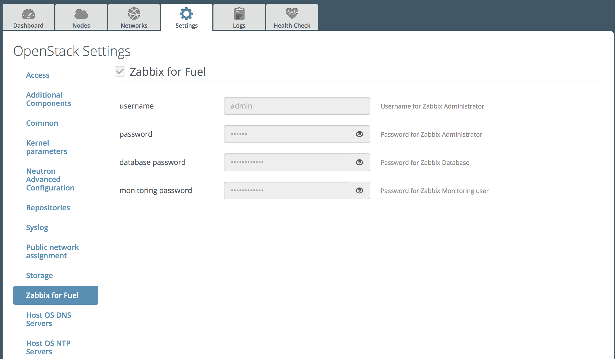615x359 pixels.
Task: Click the 'Username for Zabbix Administrator' description
Action: pyautogui.click(x=432, y=106)
